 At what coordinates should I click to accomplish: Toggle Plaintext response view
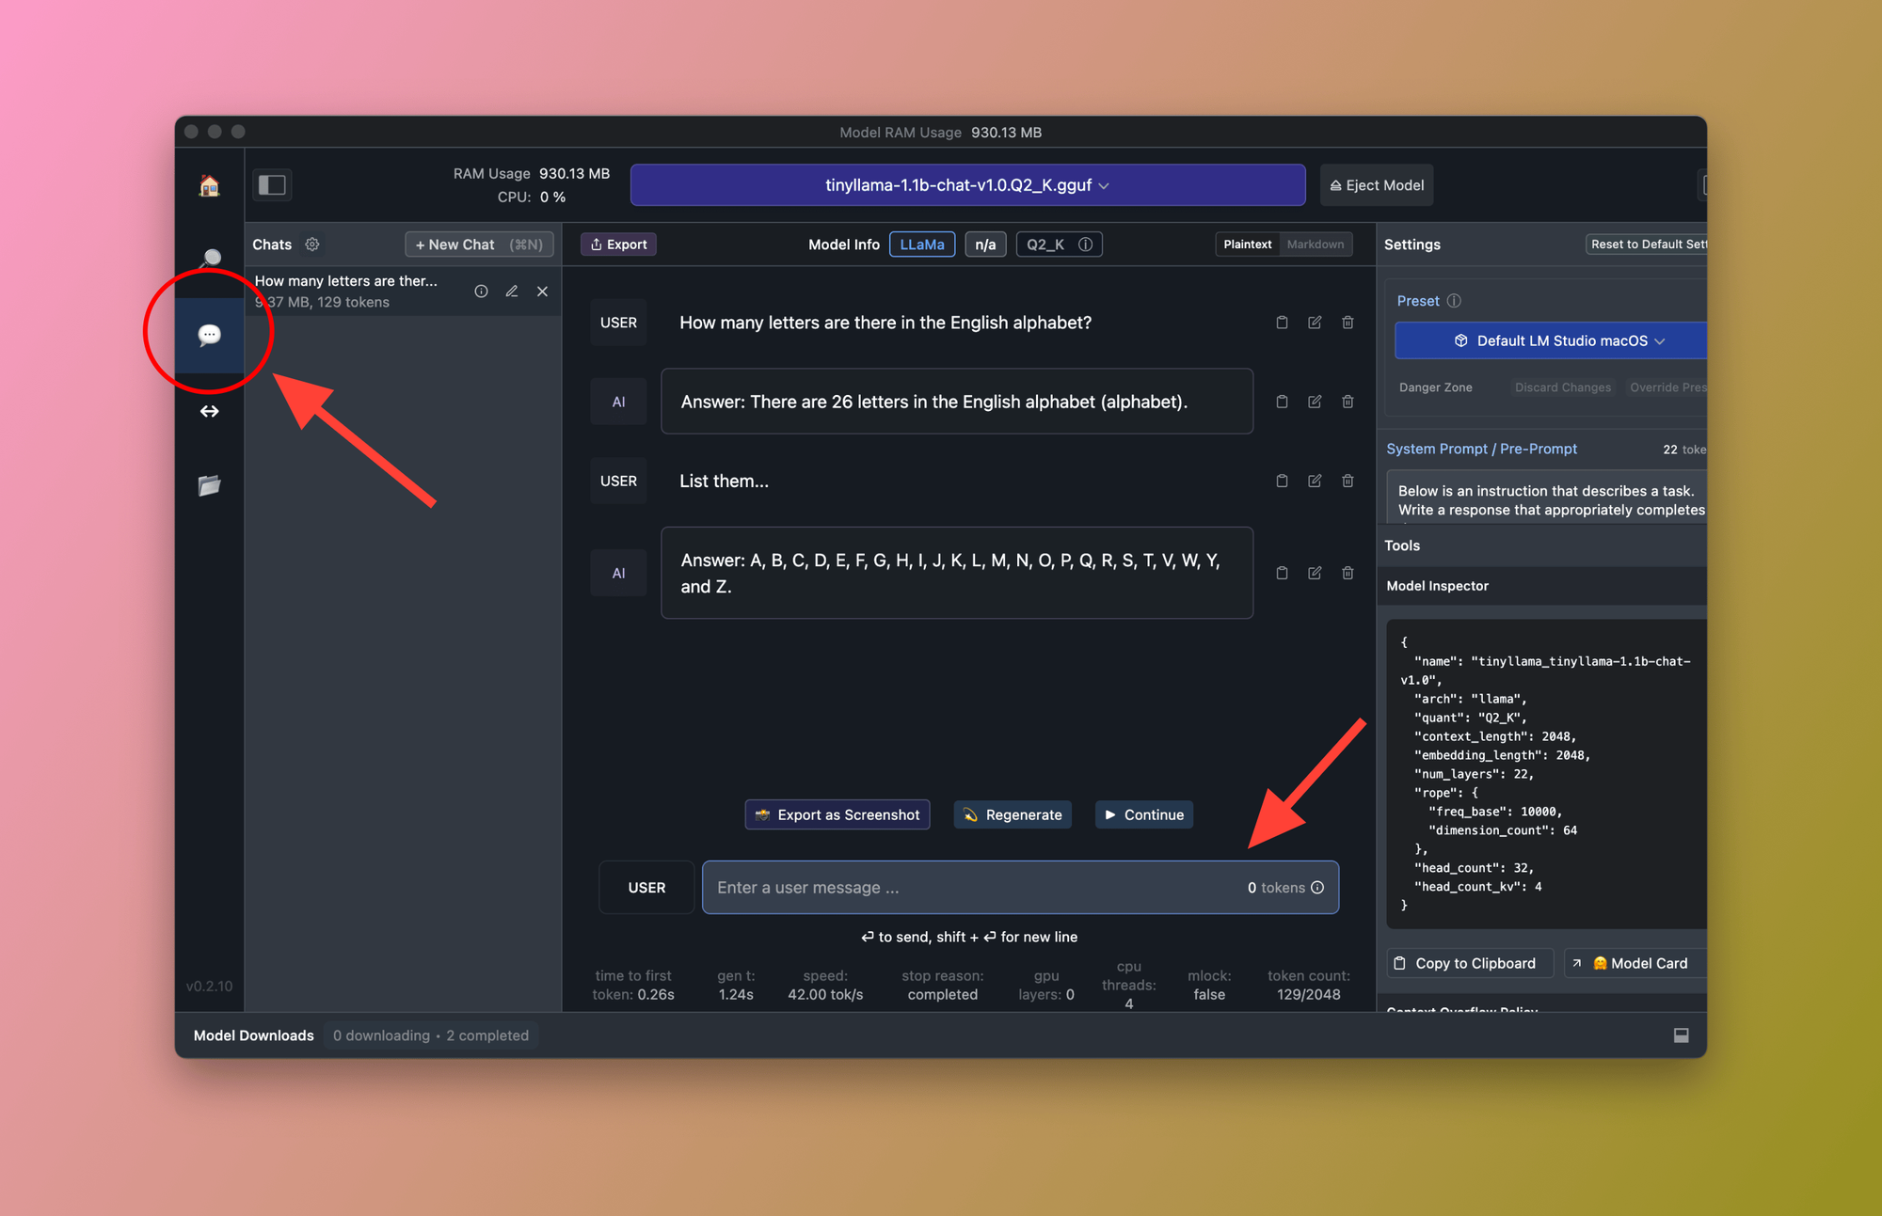pos(1243,244)
